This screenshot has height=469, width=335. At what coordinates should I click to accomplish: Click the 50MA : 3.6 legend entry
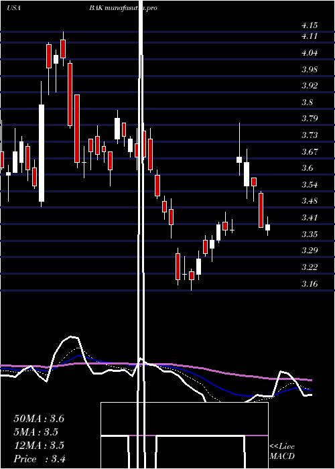click(39, 419)
